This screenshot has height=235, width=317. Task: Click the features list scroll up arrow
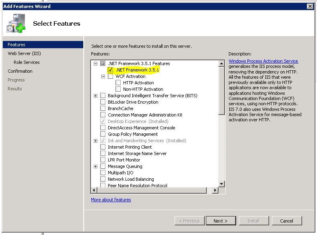221,63
